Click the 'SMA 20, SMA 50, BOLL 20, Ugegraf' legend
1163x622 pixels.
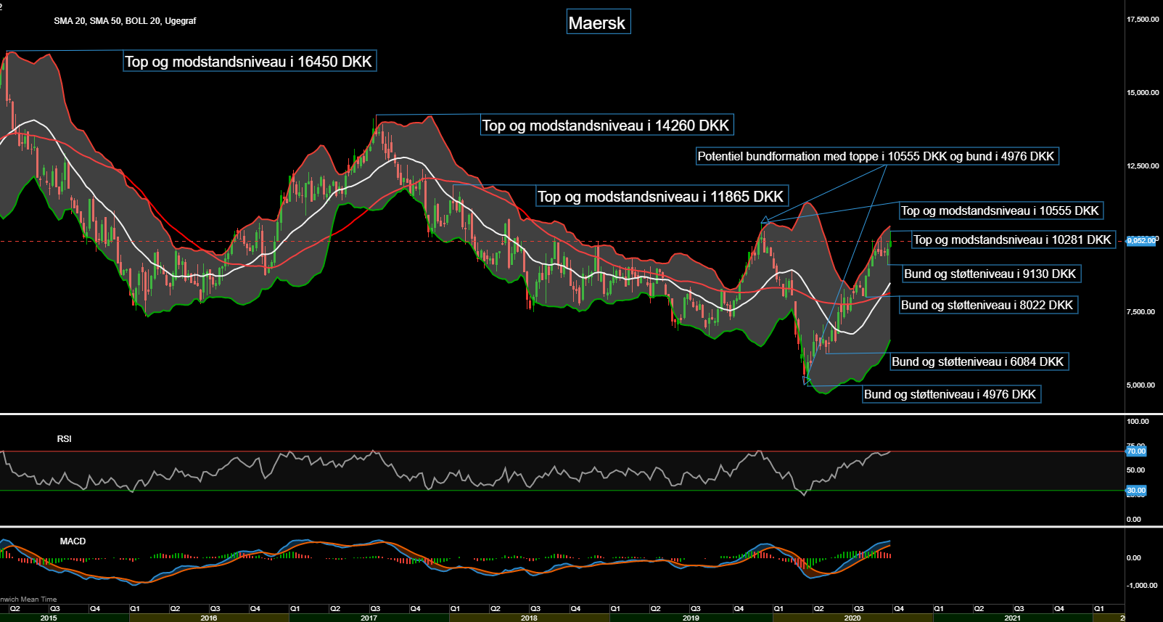pyautogui.click(x=125, y=21)
